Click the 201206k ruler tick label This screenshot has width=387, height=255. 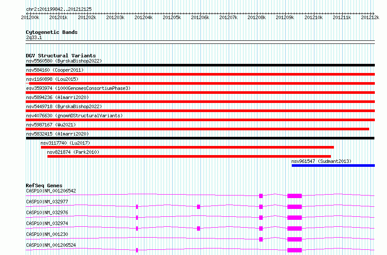pyautogui.click(x=200, y=17)
